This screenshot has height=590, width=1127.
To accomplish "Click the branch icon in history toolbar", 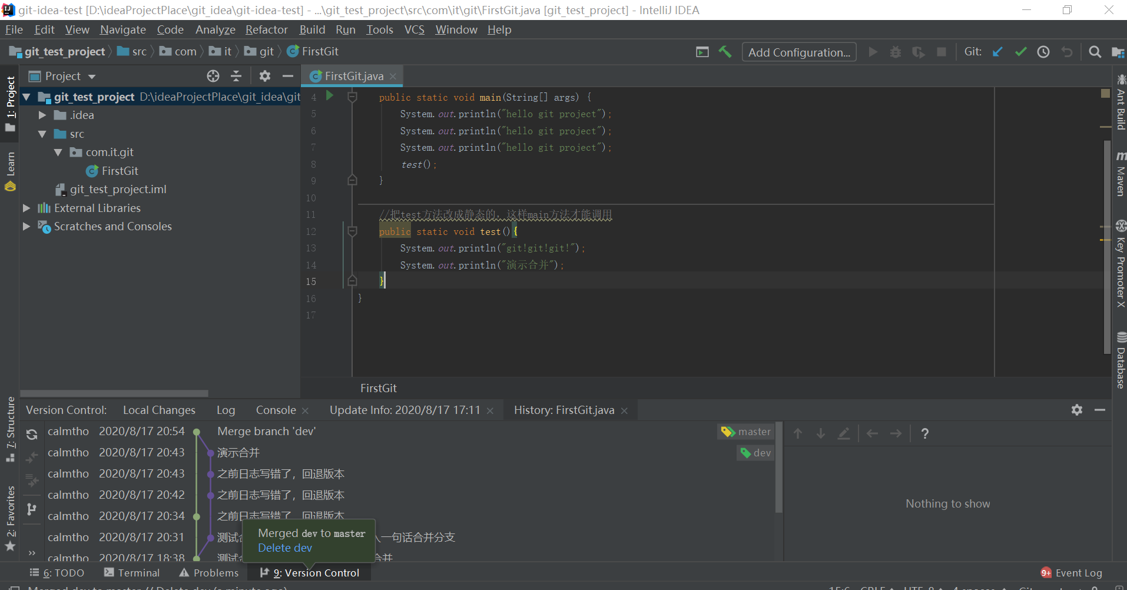I will 32,509.
